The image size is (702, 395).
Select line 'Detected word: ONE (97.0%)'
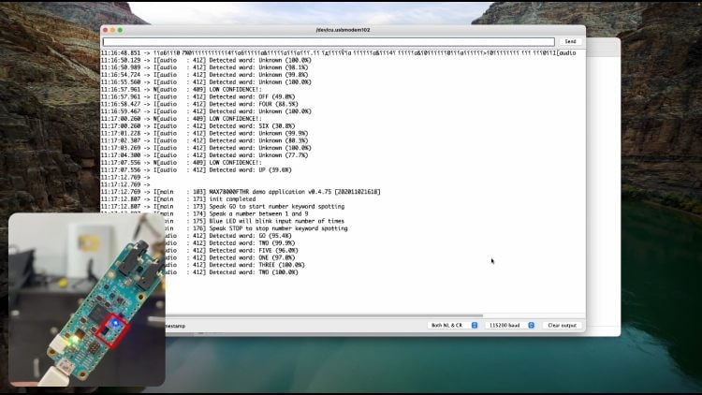click(252, 257)
